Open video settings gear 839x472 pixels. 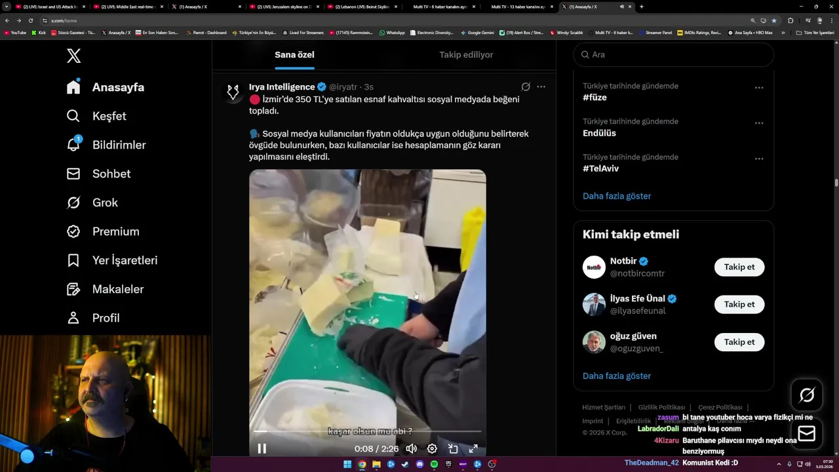point(432,448)
